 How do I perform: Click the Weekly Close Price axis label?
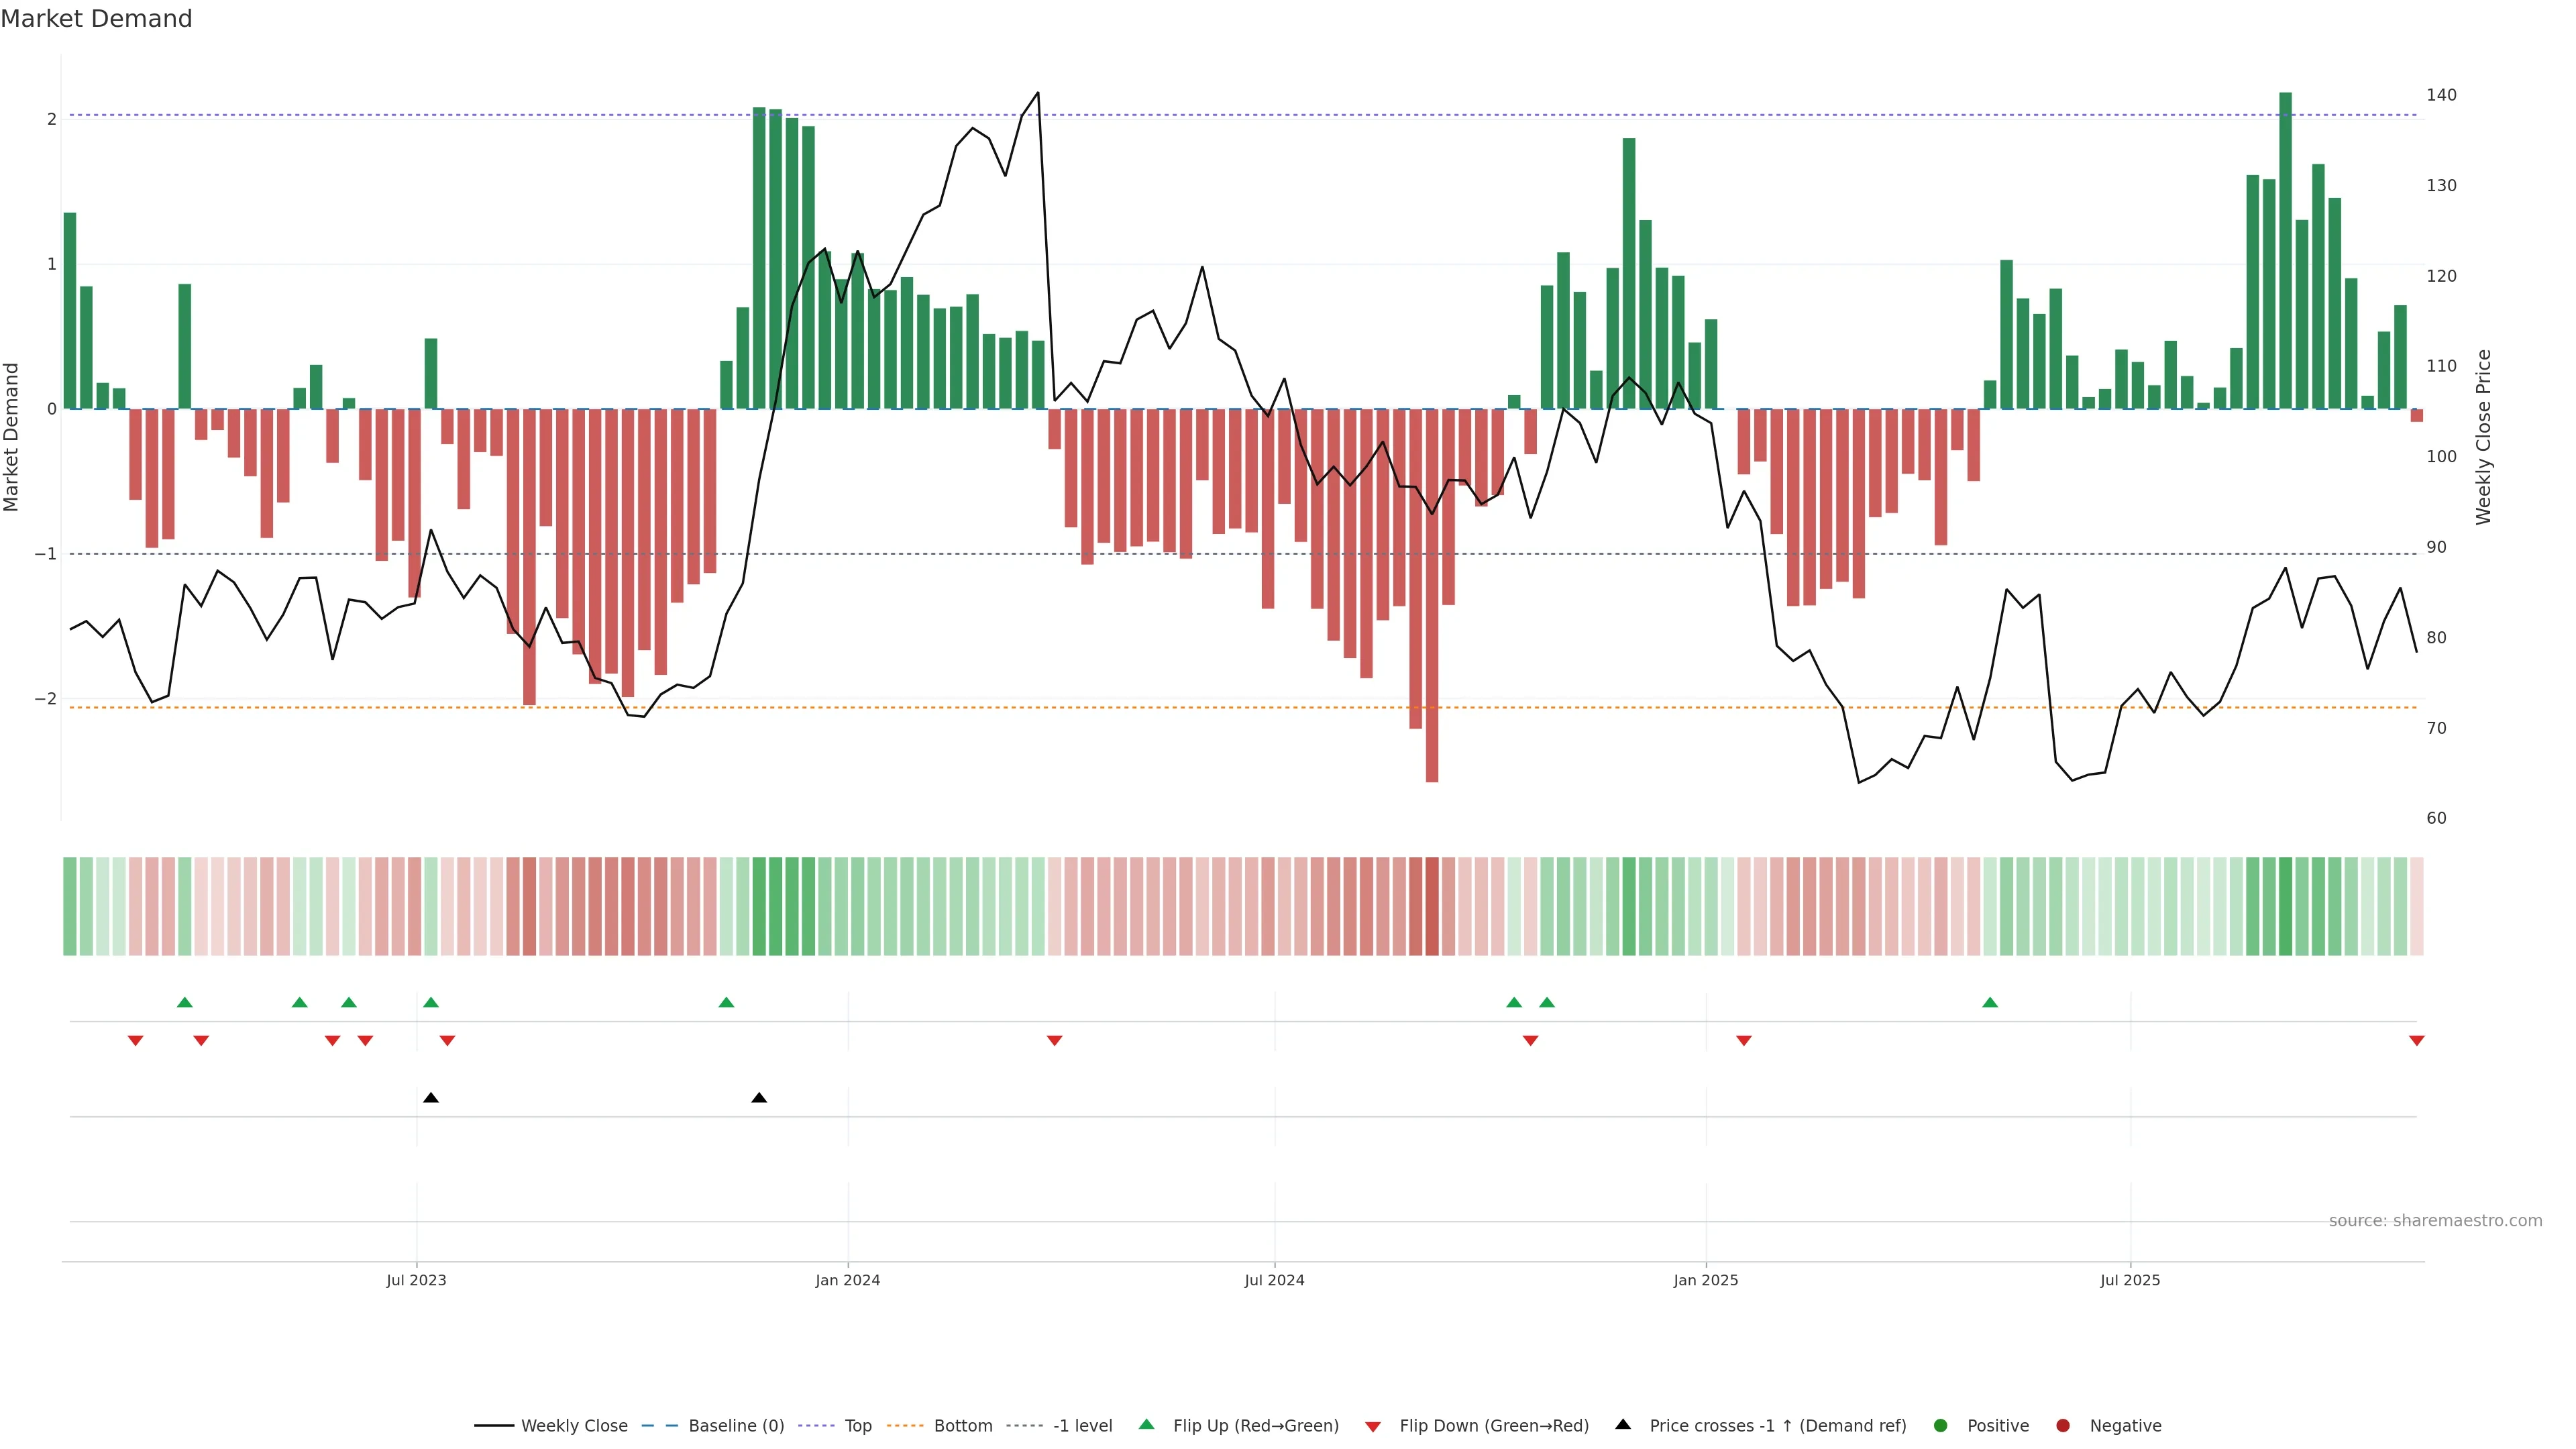(x=2484, y=437)
